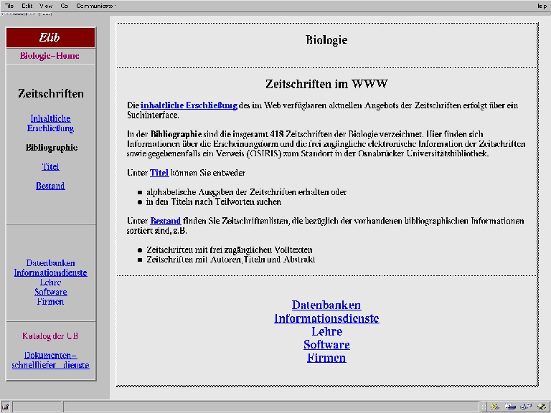Click the Elib header in sidebar
Image resolution: width=551 pixels, height=413 pixels.
click(50, 38)
